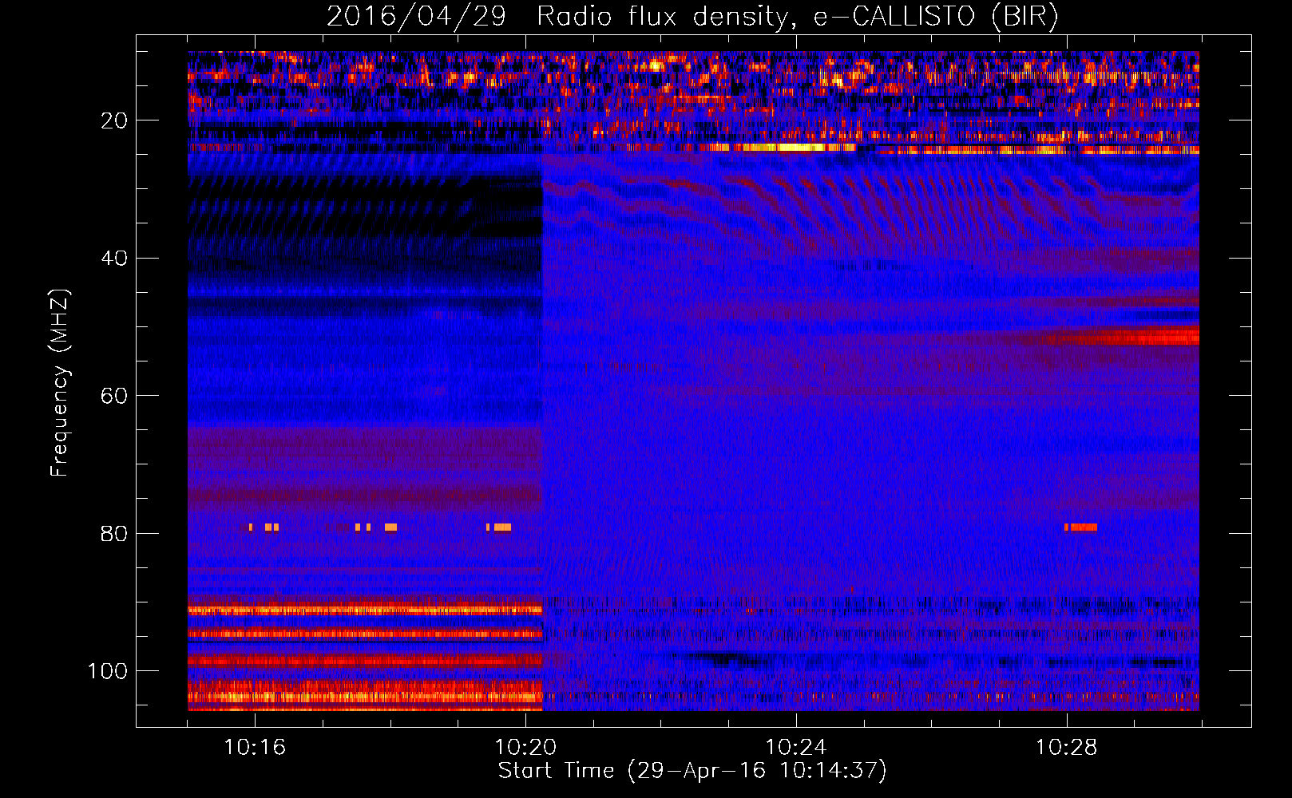Screen dimensions: 1292x798
Task: Click the '10:24' time tick label
Action: point(796,748)
